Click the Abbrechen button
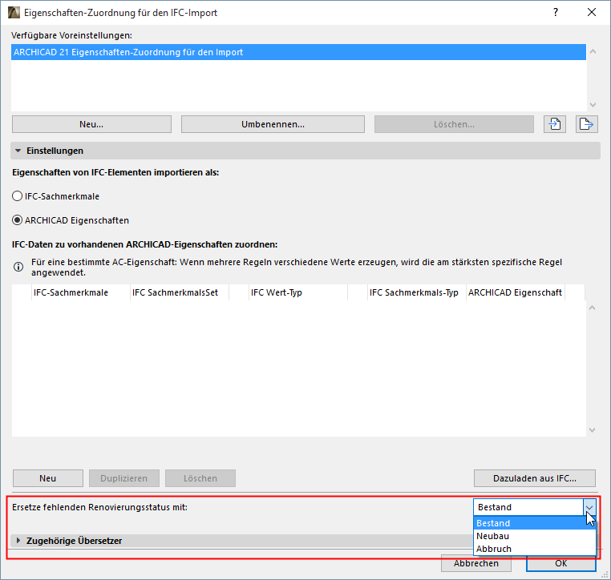The image size is (611, 580). click(x=476, y=563)
